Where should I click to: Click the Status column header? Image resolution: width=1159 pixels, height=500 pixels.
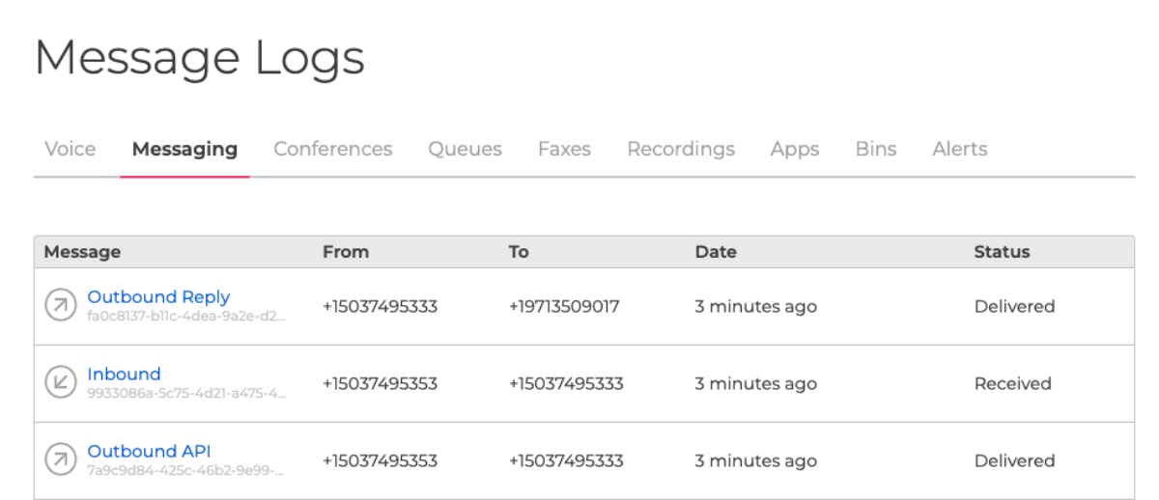(x=1002, y=252)
